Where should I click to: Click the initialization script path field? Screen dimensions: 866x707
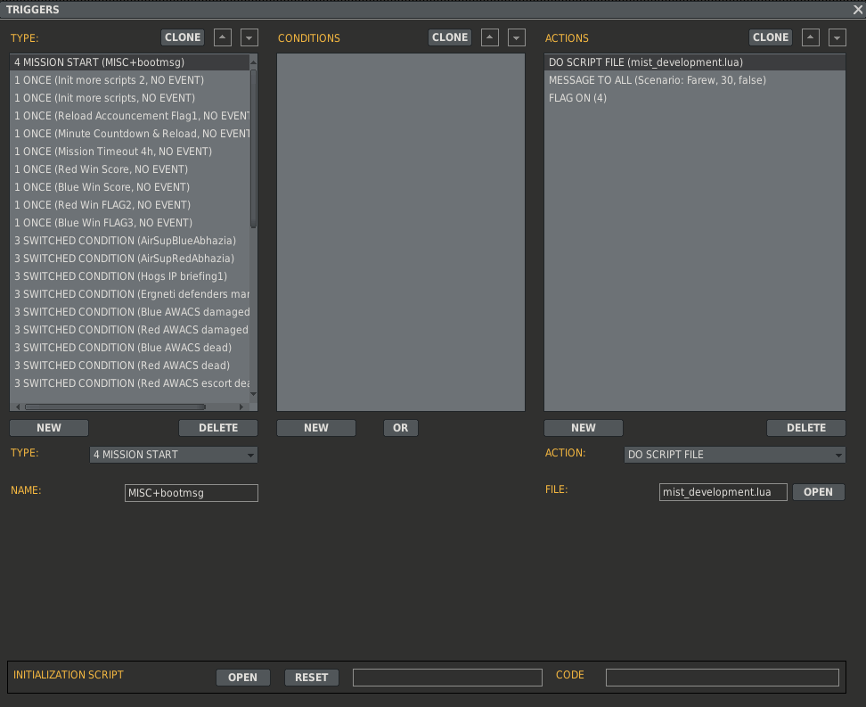point(447,678)
